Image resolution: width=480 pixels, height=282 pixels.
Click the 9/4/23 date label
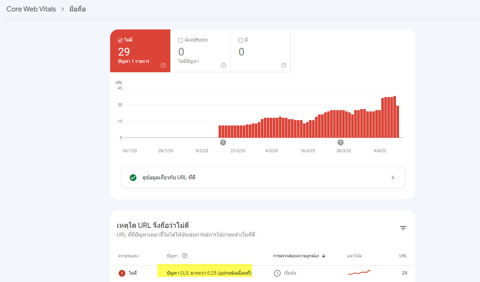click(380, 151)
